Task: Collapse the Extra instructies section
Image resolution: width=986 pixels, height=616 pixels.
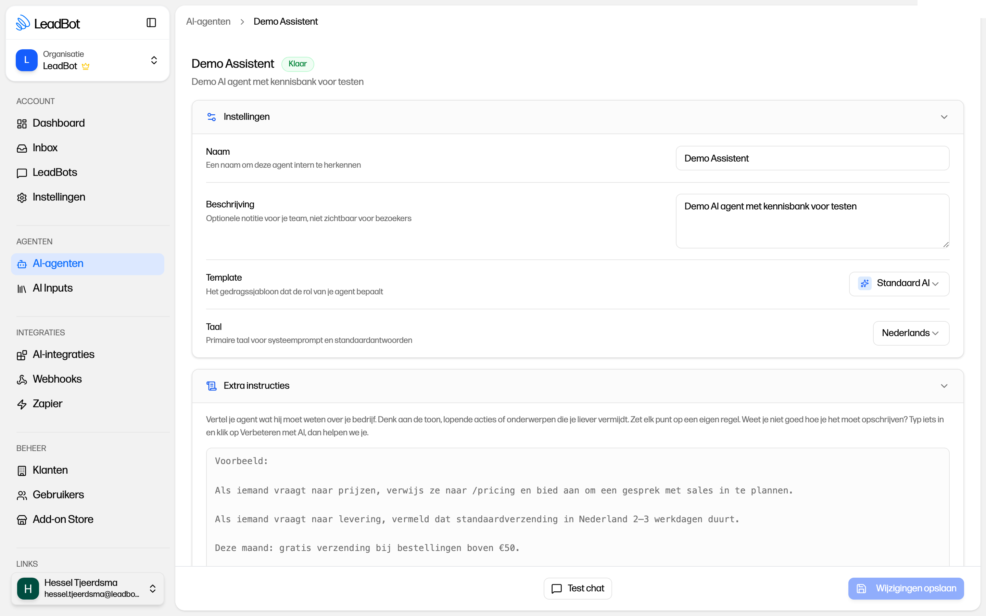Action: click(944, 386)
